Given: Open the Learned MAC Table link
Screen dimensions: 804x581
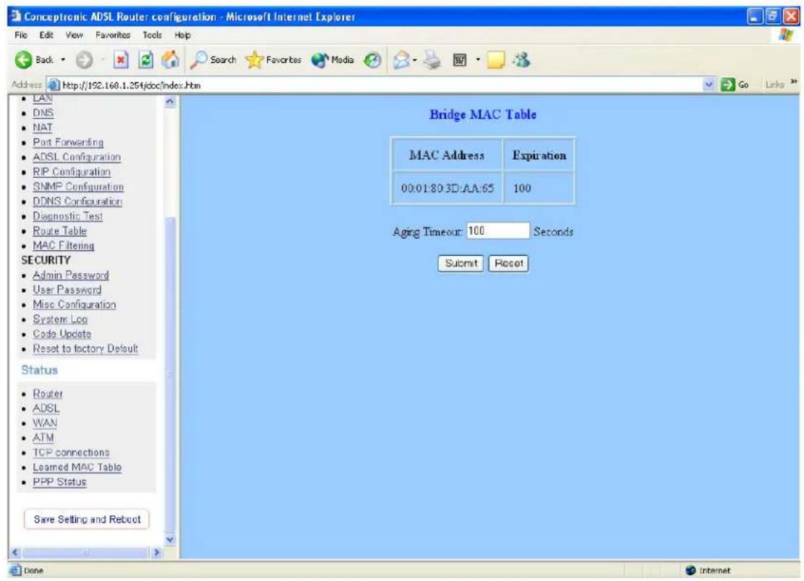Looking at the screenshot, I should tap(77, 468).
